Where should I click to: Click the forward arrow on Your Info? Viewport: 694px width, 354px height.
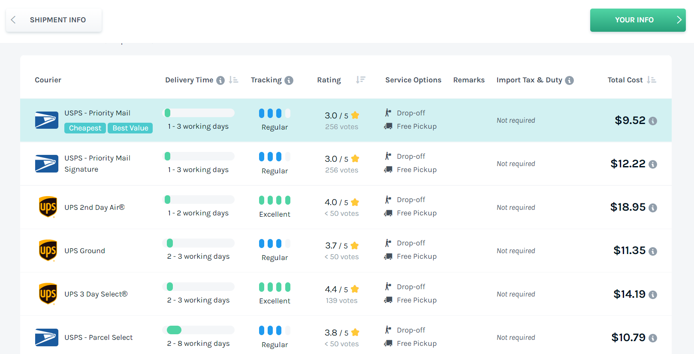pyautogui.click(x=679, y=20)
